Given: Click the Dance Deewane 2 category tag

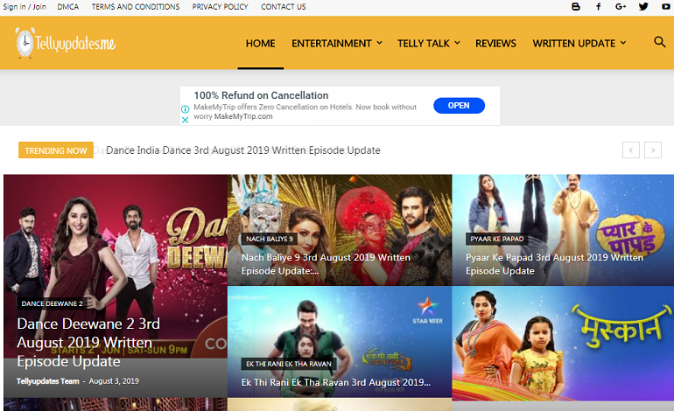Looking at the screenshot, I should coord(52,303).
